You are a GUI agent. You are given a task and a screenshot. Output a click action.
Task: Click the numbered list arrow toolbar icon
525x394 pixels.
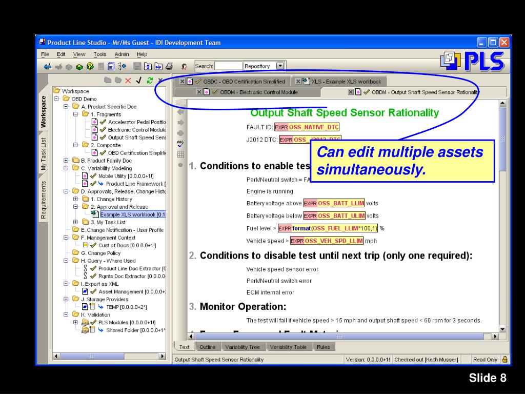[122, 66]
